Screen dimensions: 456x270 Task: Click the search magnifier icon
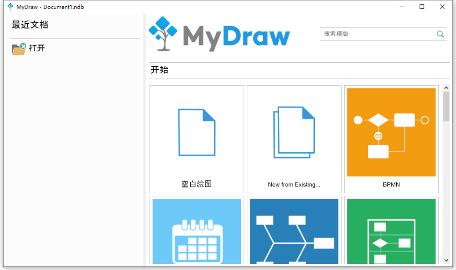click(440, 34)
